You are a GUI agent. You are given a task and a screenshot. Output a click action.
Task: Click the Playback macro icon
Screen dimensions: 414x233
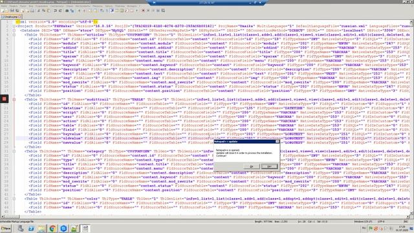(153, 10)
